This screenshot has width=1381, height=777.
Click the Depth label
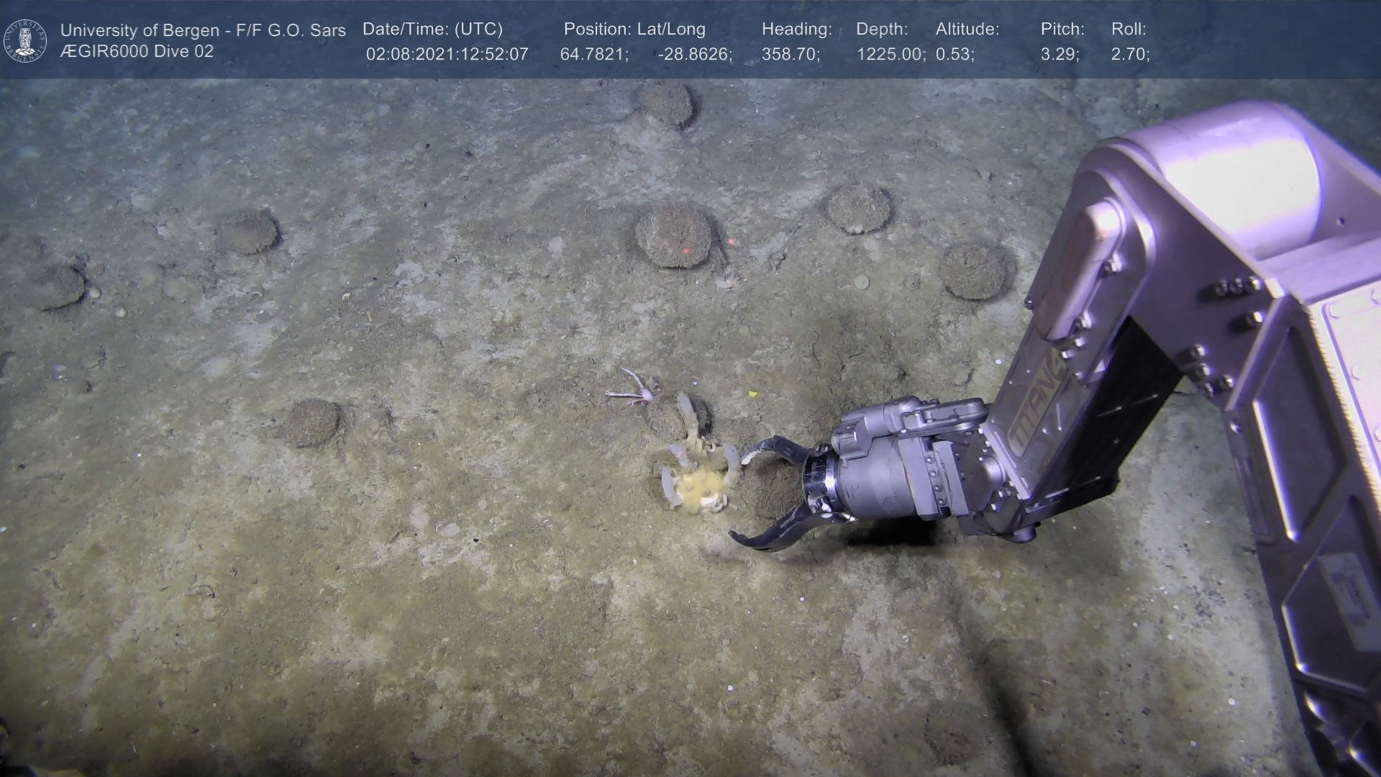(x=881, y=29)
